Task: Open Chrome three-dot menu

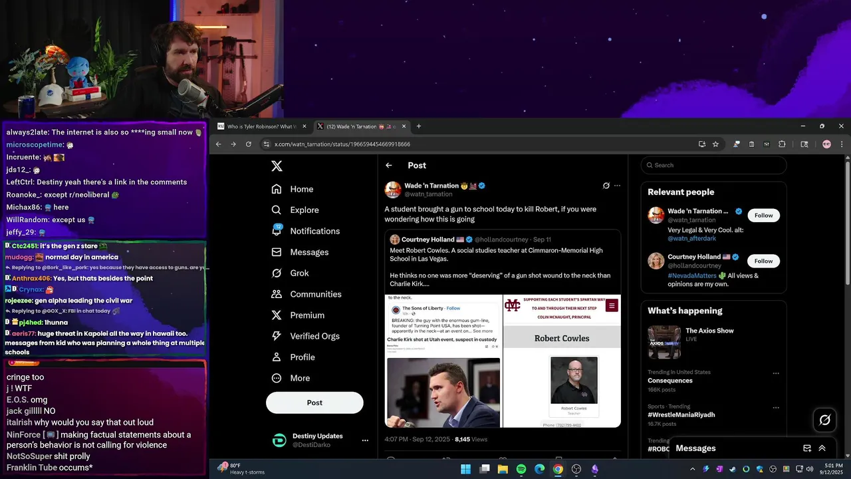Action: [842, 144]
